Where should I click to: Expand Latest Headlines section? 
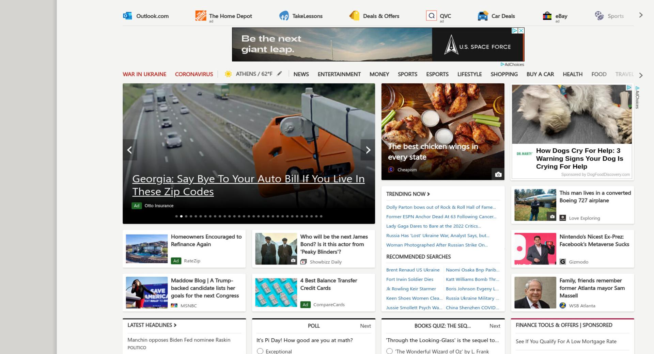point(152,325)
